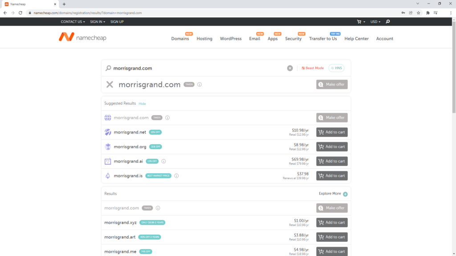Make offer on main morrisgrand.com result

(332, 84)
